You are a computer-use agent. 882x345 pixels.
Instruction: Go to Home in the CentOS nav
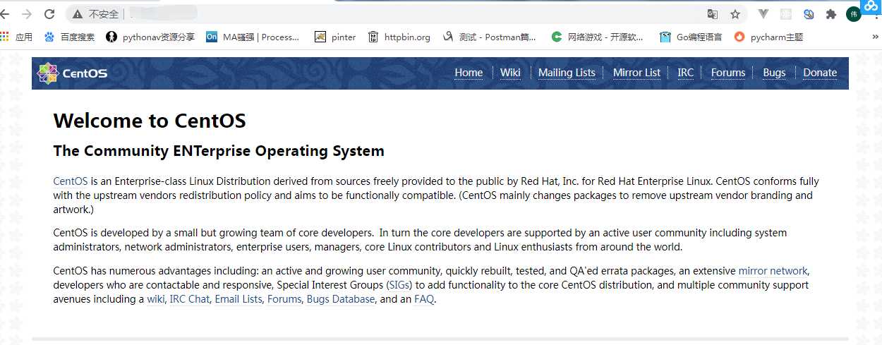[x=469, y=73]
